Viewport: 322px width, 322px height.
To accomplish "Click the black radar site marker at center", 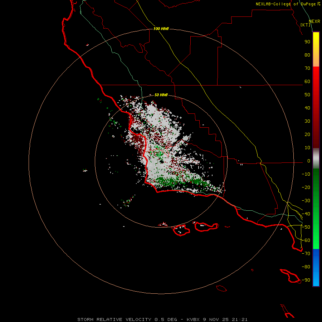I will pyautogui.click(x=162, y=162).
